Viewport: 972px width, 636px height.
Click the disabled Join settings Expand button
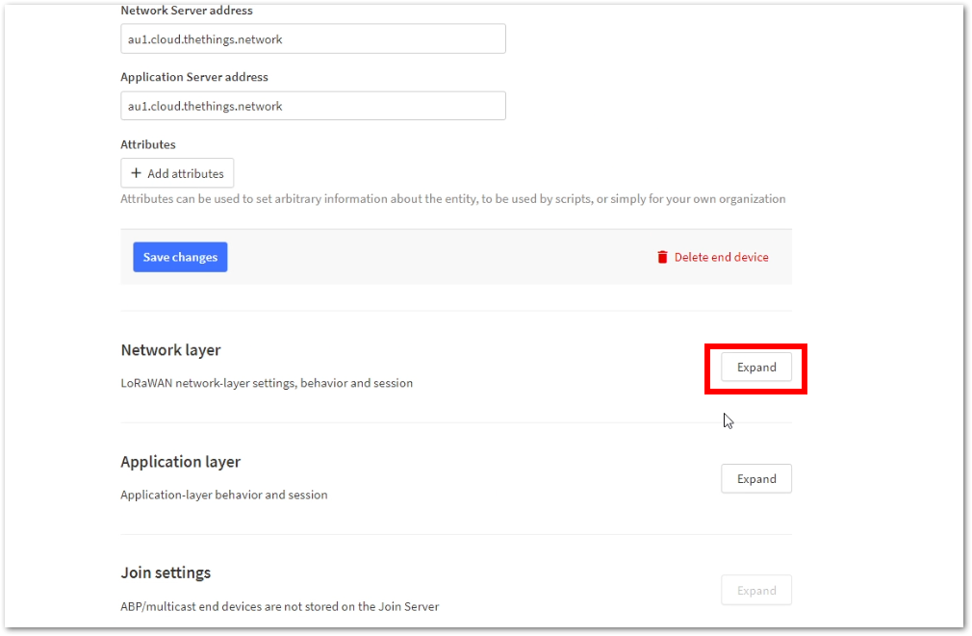756,591
